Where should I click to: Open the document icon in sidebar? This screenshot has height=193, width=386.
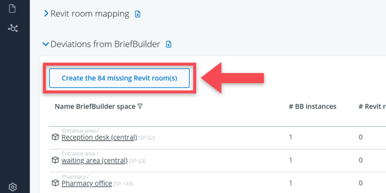pos(12,9)
